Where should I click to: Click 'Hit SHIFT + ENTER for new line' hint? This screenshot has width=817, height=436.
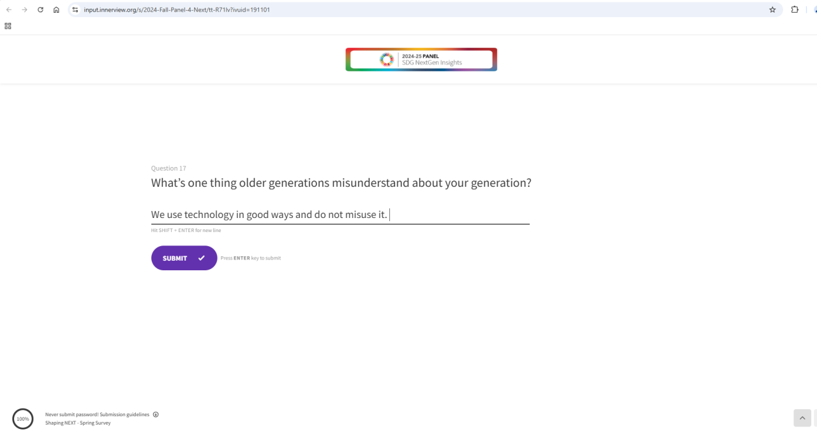click(x=186, y=230)
